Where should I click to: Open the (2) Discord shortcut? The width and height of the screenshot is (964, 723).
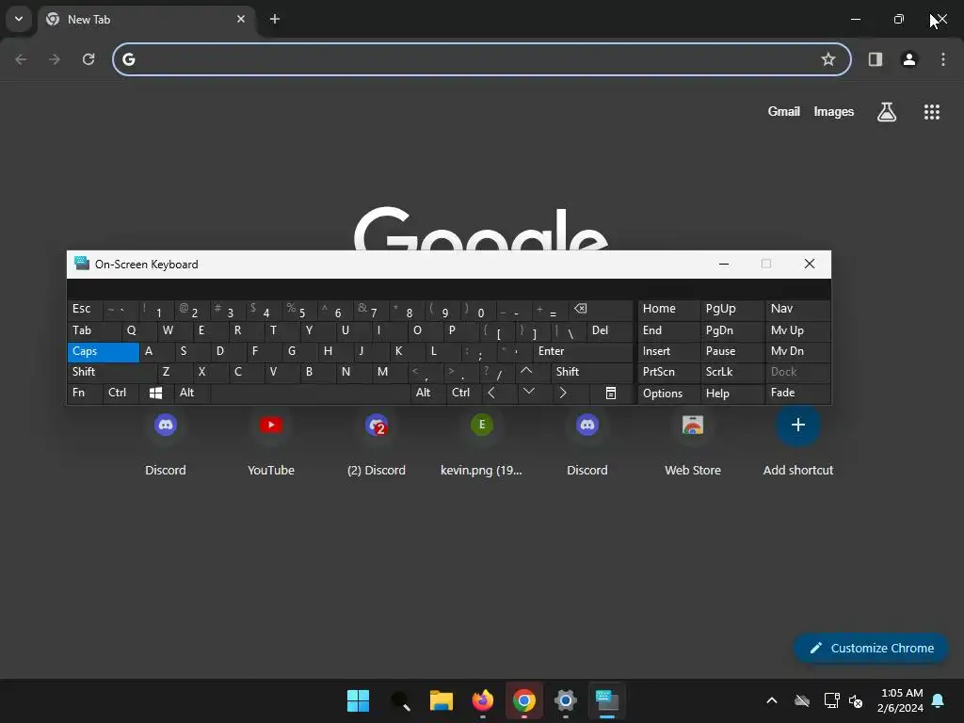[377, 442]
